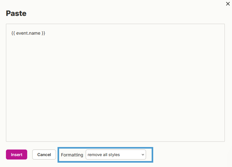
Task: Place the cursor before the opening braces '{{'
Action: point(11,33)
